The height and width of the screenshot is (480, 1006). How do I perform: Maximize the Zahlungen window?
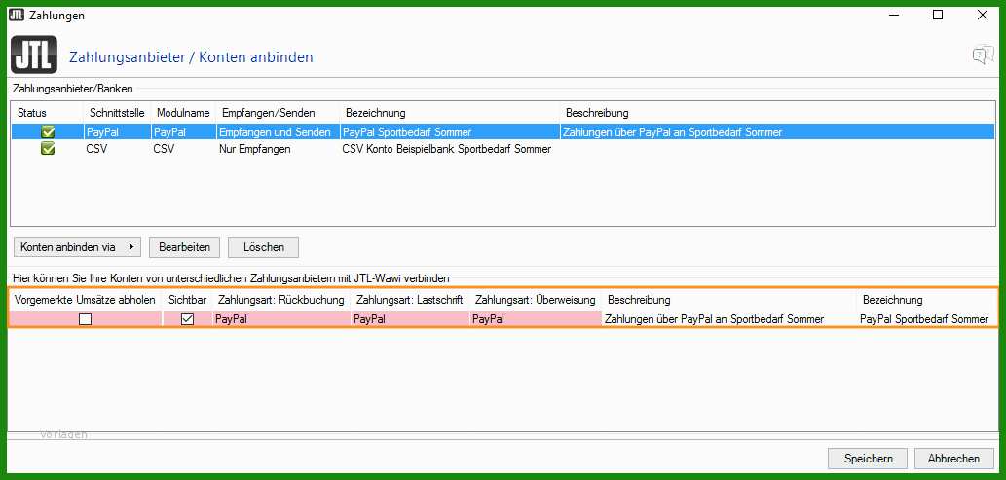938,15
